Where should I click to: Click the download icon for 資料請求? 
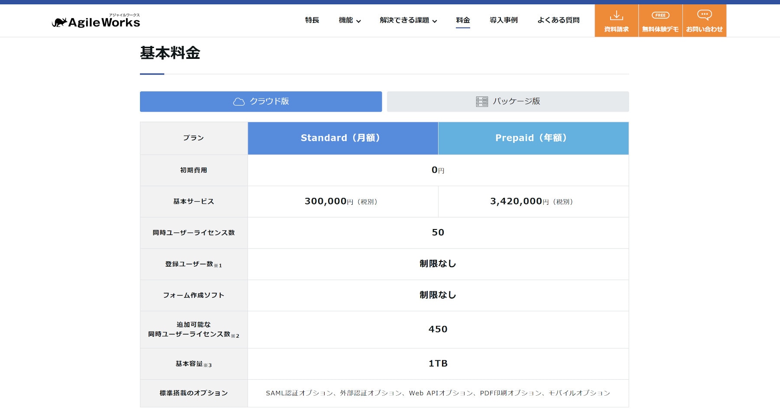click(x=616, y=16)
